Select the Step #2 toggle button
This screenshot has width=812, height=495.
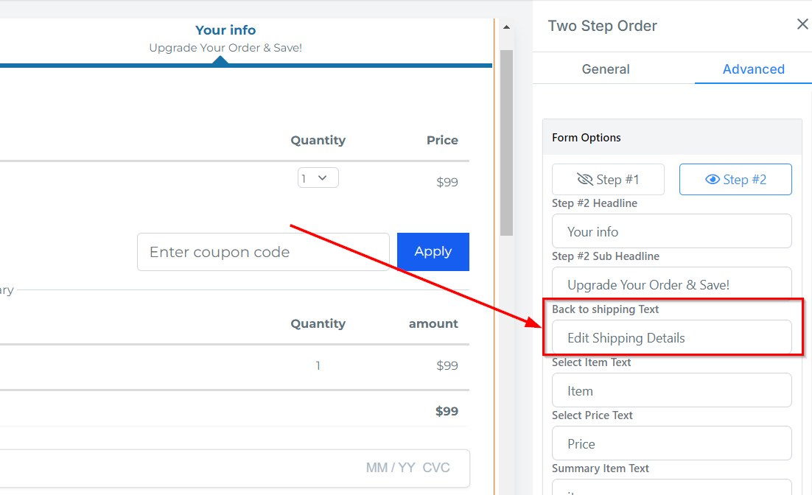click(735, 180)
